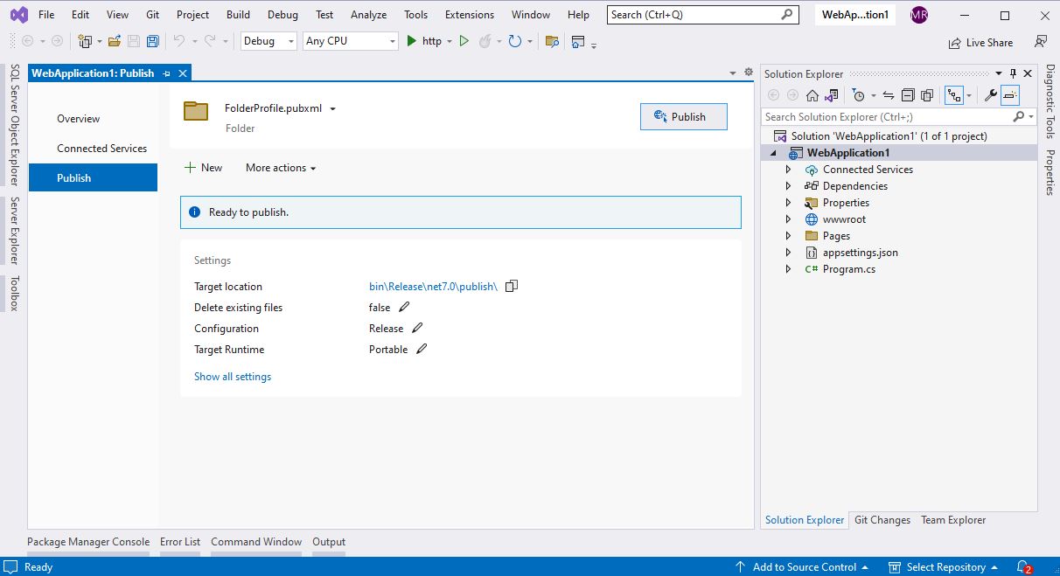
Task: Click Add to Source Control
Action: click(803, 567)
